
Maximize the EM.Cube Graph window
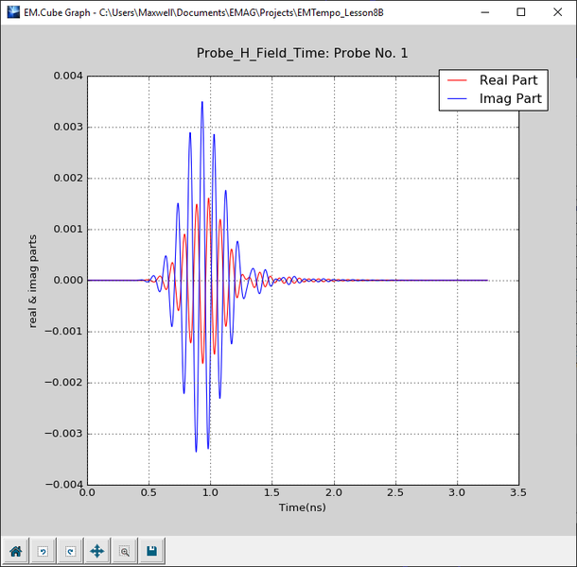coord(520,13)
